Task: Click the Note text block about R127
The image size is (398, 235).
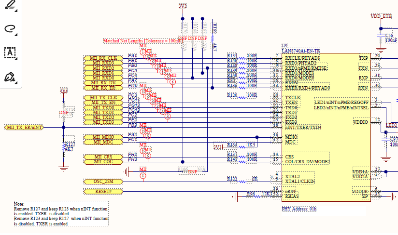Action: tap(61, 214)
